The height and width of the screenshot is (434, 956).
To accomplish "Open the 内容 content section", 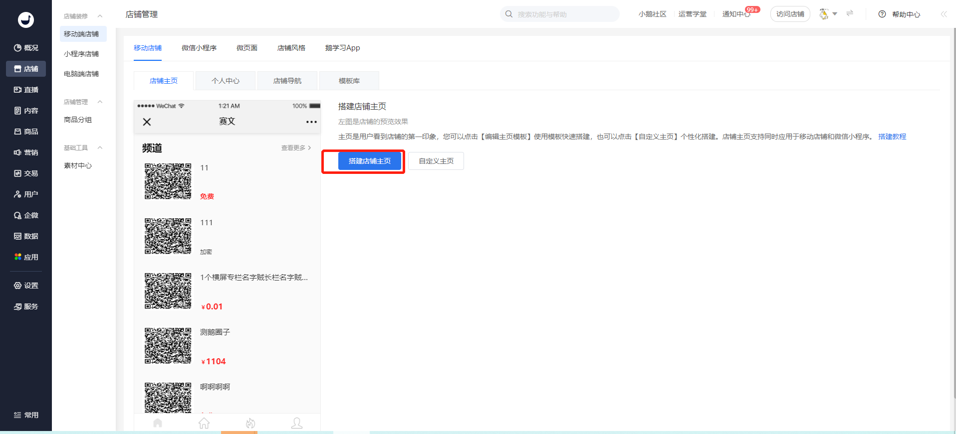I will click(26, 111).
